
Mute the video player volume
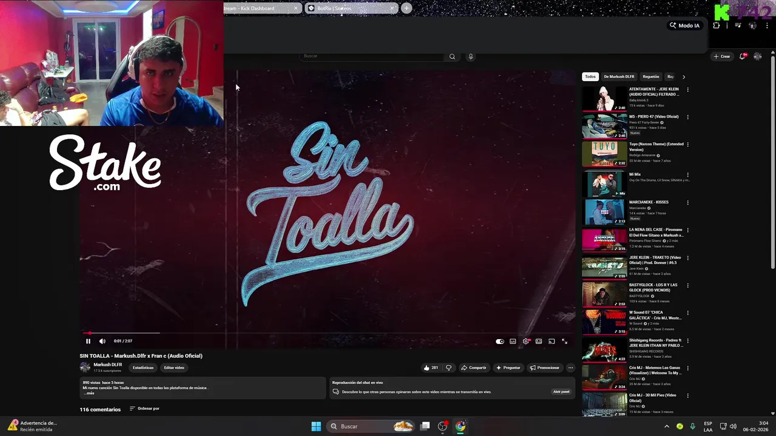point(102,341)
